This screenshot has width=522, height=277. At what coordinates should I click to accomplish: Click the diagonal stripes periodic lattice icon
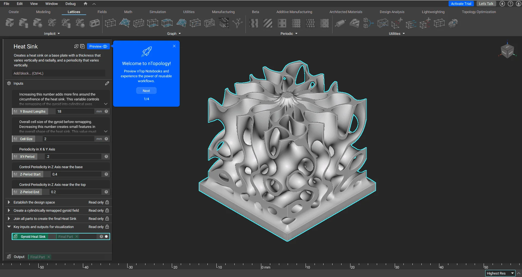[268, 23]
